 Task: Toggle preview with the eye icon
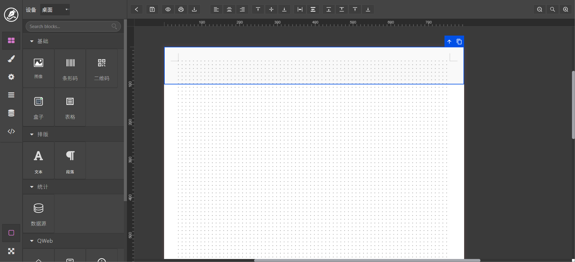click(x=168, y=9)
